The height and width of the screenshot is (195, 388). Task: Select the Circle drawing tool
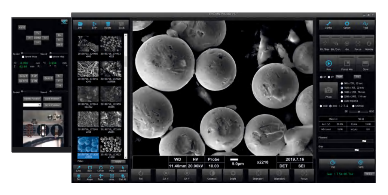tap(101, 169)
